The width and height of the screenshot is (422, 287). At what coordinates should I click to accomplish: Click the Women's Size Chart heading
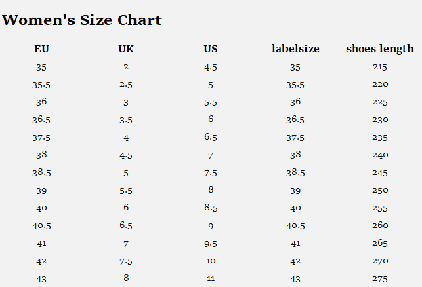(82, 20)
